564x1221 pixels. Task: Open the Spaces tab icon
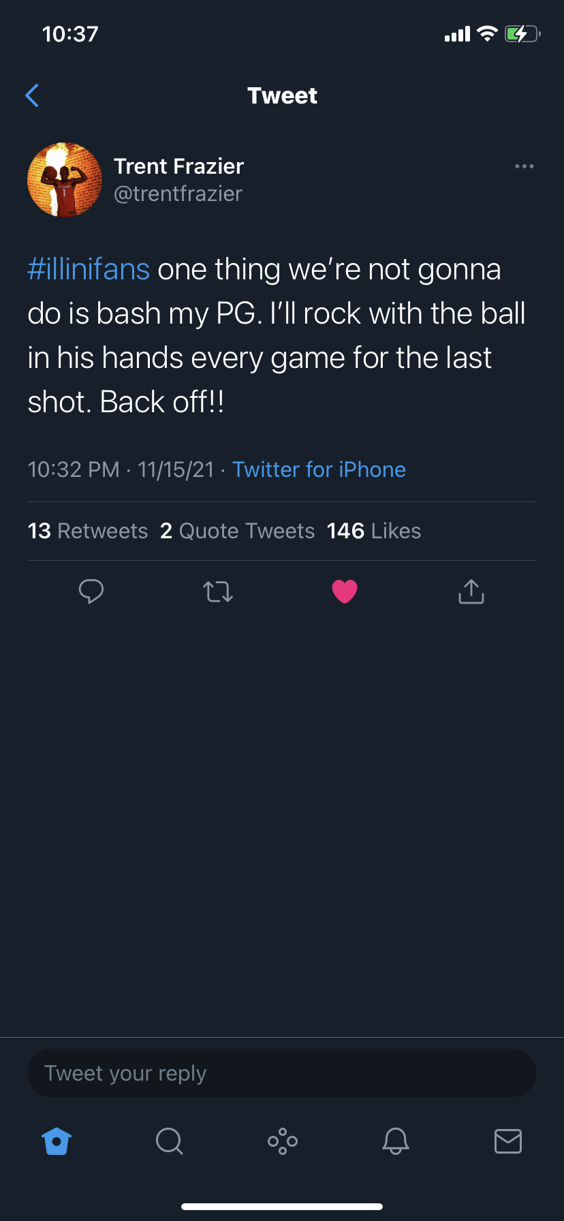click(x=282, y=1141)
